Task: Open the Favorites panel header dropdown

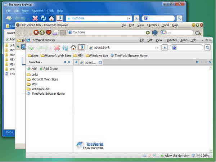Action: tap(35, 62)
